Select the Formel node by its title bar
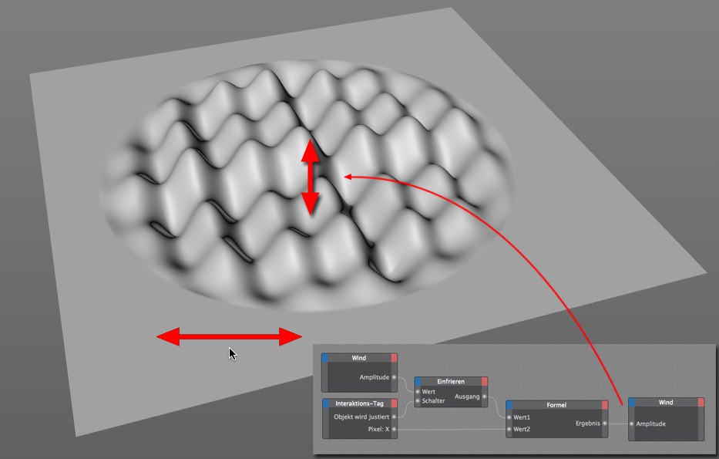This screenshot has height=459, width=719. [557, 404]
